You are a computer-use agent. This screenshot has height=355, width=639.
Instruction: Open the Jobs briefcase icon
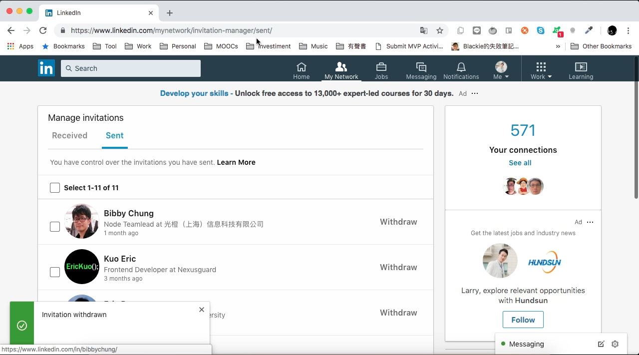(x=381, y=70)
